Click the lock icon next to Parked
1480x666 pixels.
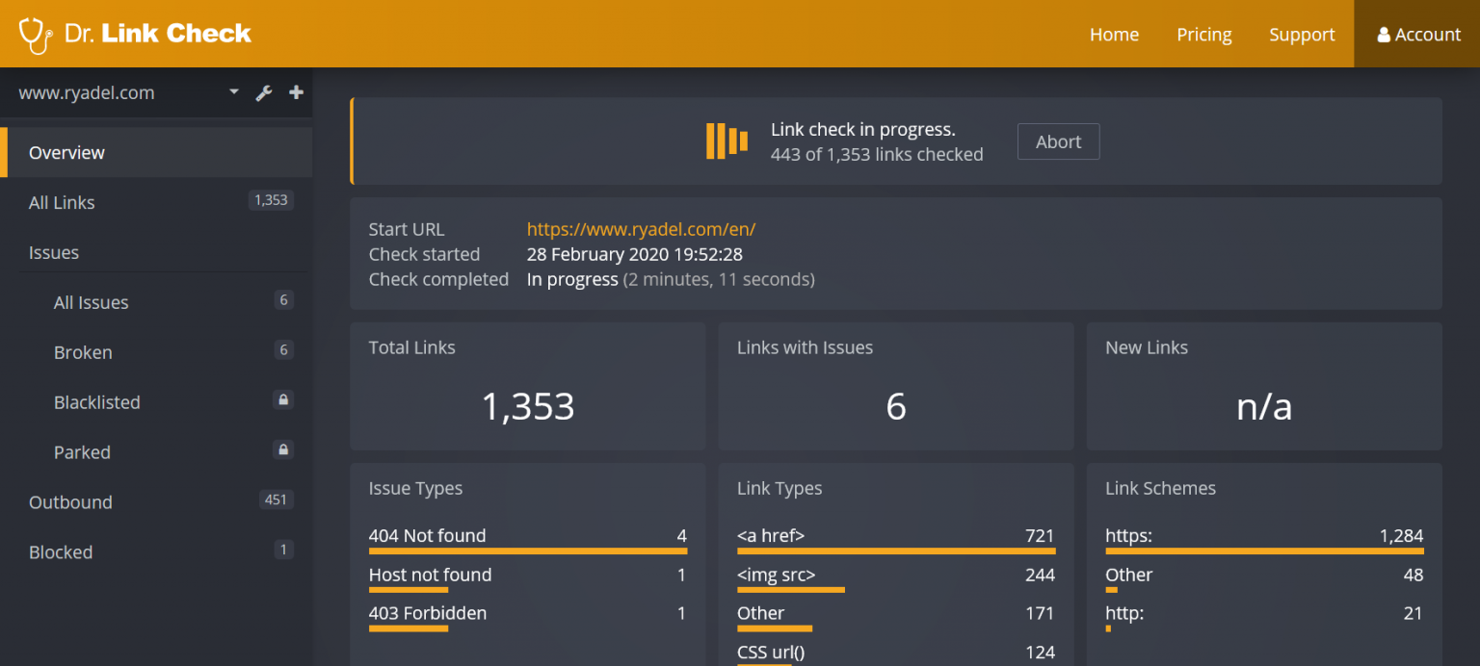[283, 449]
